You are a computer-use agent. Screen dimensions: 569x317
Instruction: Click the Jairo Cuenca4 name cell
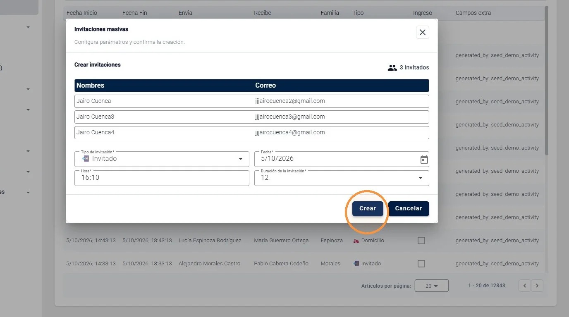point(96,132)
